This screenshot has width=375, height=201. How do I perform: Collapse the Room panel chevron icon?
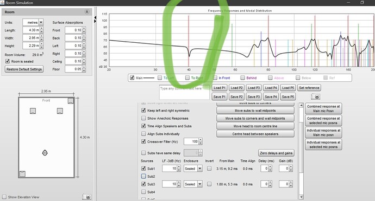coord(87,12)
